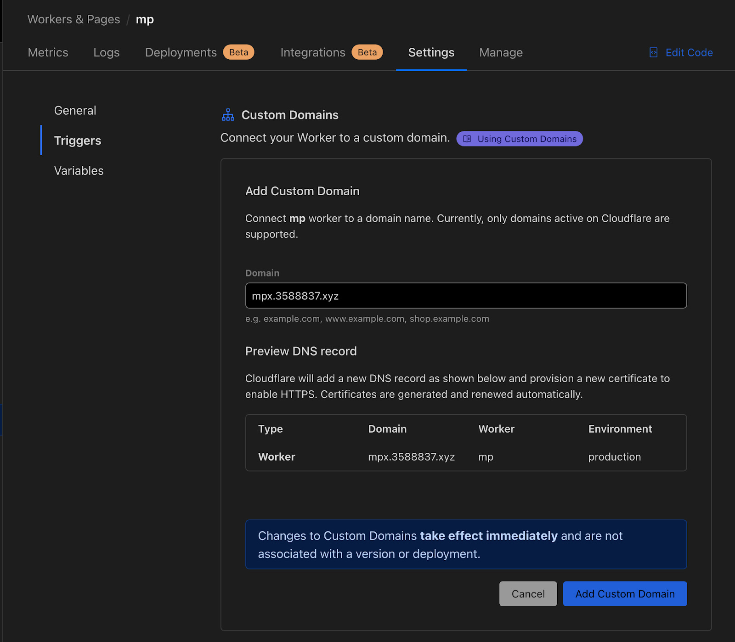Click the Add Custom Domain heading
735x642 pixels.
302,191
